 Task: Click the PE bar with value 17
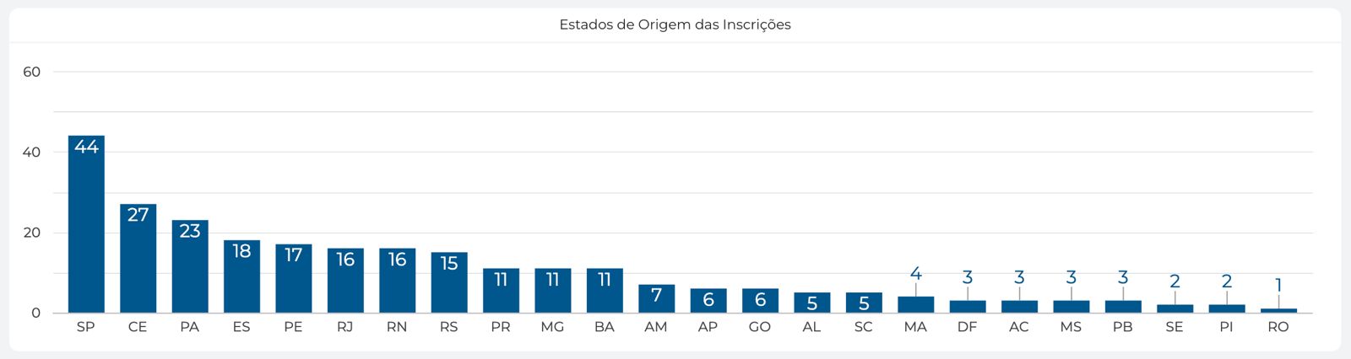point(293,279)
